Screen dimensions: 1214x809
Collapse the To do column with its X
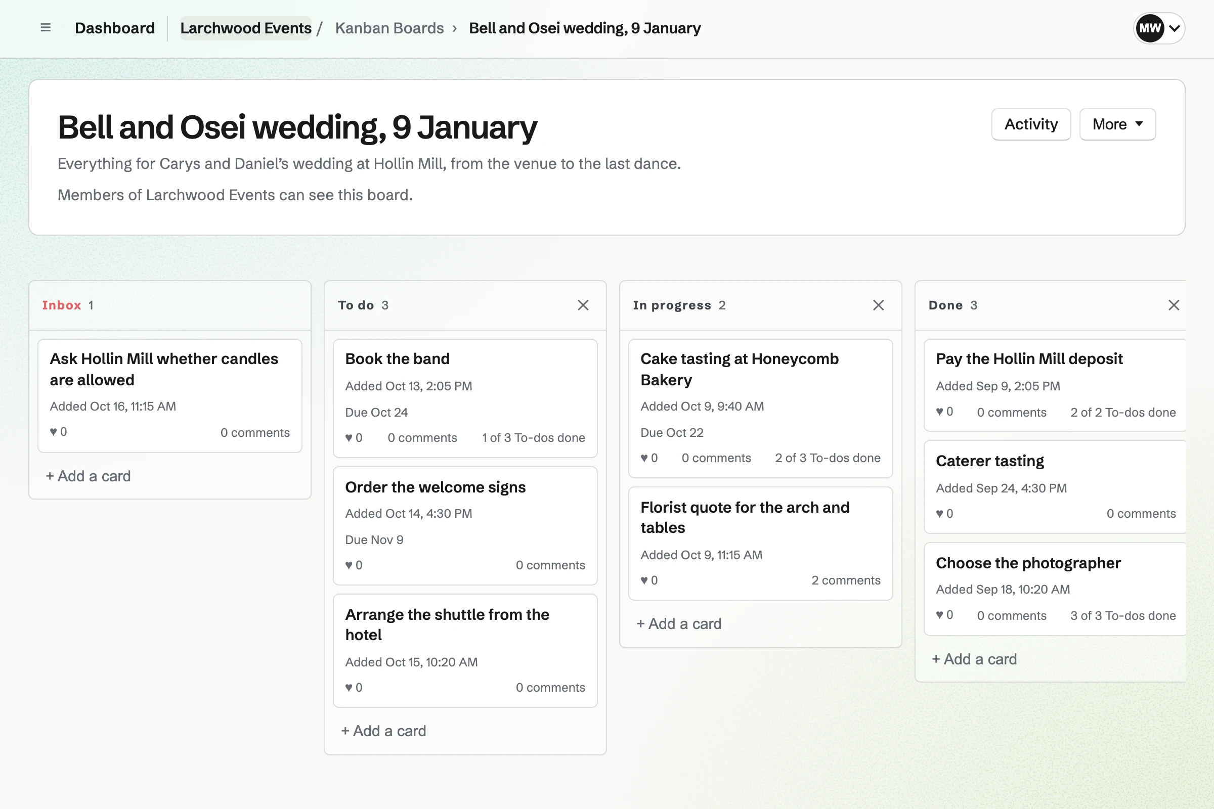(x=583, y=305)
